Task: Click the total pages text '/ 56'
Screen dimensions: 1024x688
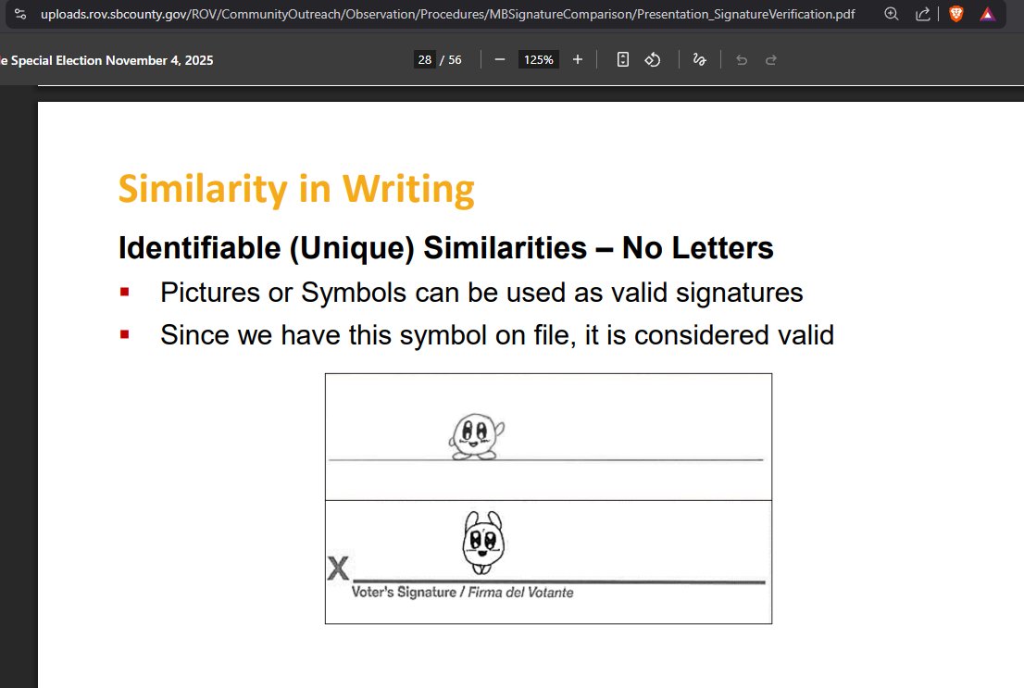Action: coord(451,59)
